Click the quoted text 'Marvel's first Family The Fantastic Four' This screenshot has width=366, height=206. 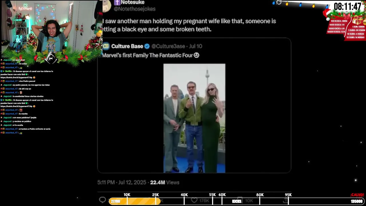click(148, 55)
